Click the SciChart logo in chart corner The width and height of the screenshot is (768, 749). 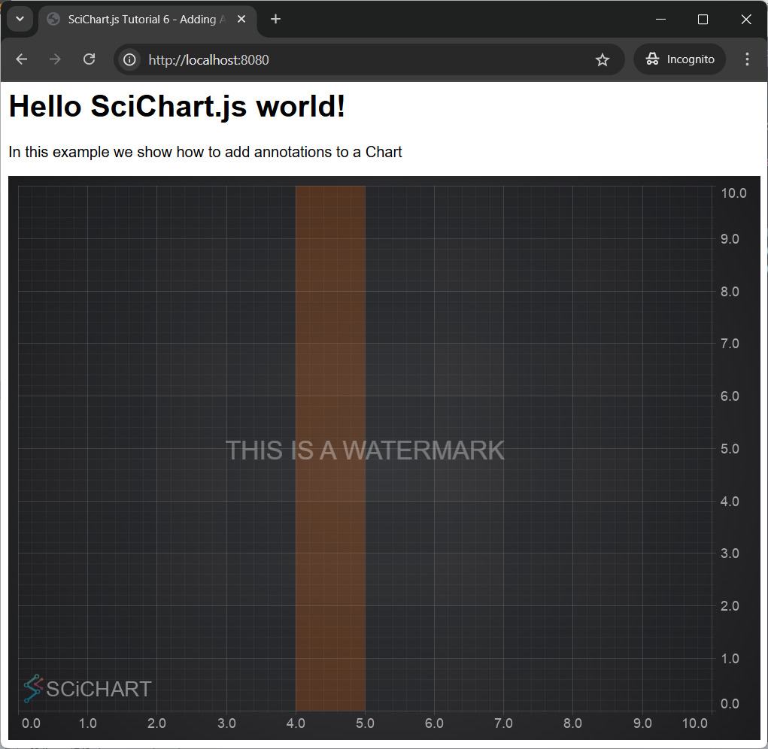(87, 688)
